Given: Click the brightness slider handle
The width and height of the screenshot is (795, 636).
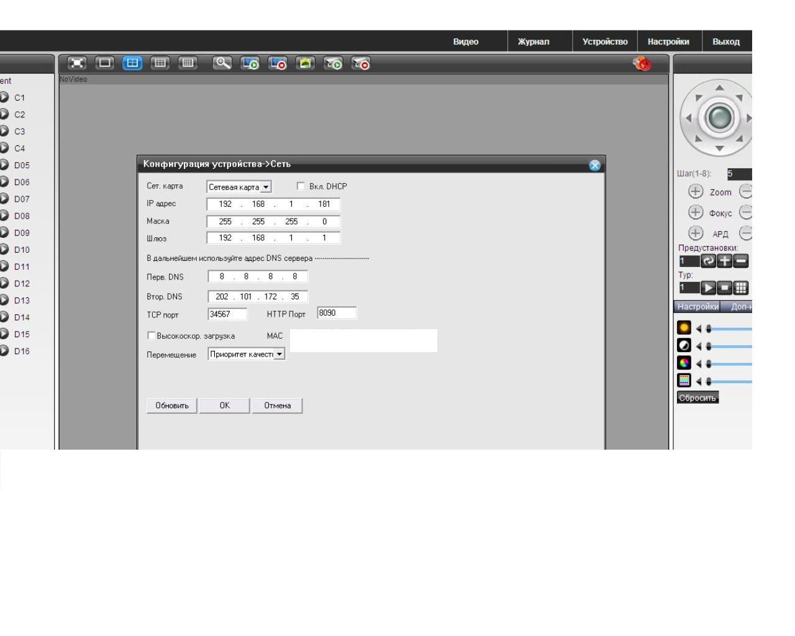Looking at the screenshot, I should (709, 329).
